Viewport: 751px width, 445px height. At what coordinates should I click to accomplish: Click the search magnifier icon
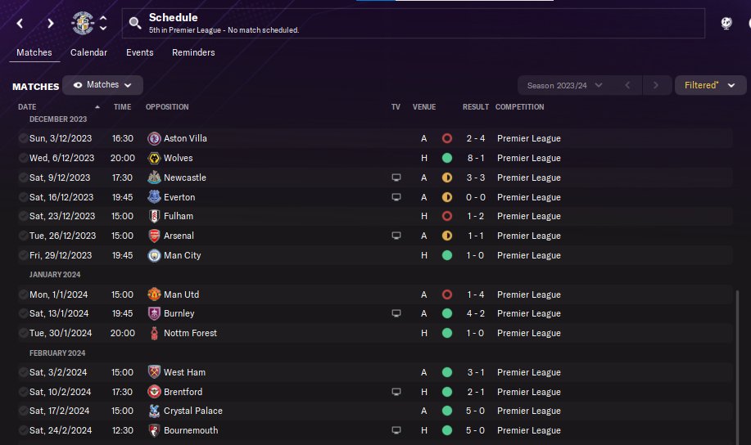coord(135,23)
